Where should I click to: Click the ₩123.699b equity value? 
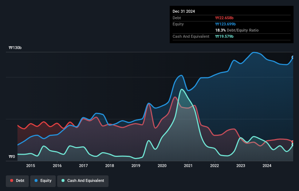pos(225,24)
